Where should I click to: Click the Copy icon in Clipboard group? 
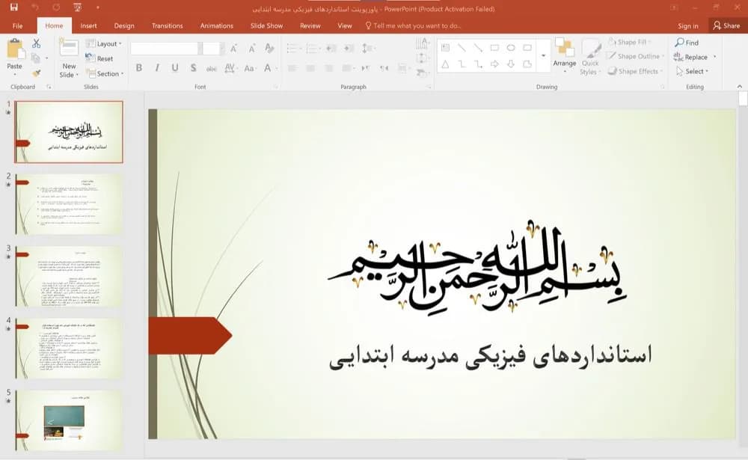click(x=35, y=58)
